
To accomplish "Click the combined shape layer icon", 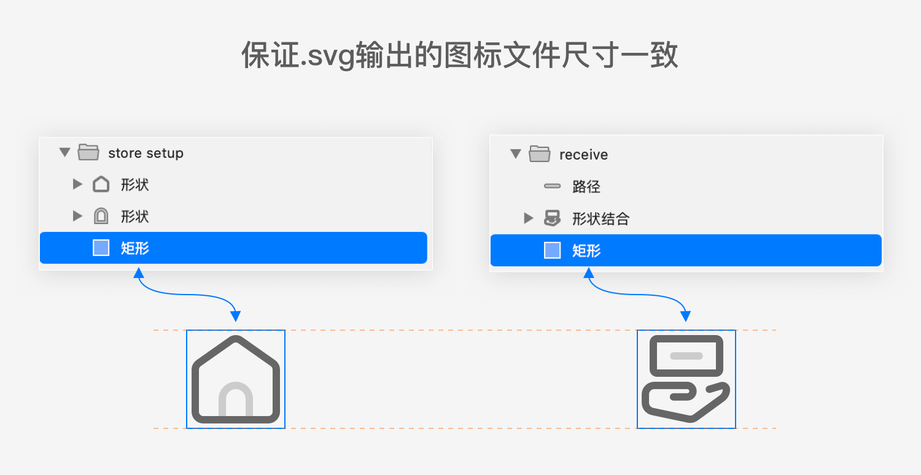I will click(553, 218).
